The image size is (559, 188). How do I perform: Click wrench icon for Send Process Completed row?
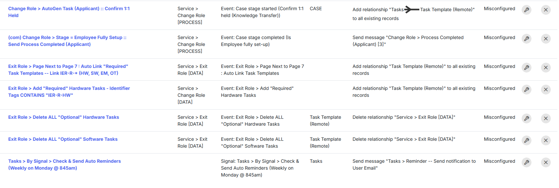coord(527,39)
